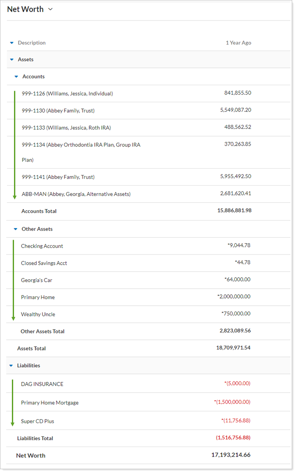Select account 999-1126 Williams, Jessica, Individual
The width and height of the screenshot is (296, 473).
coord(67,94)
